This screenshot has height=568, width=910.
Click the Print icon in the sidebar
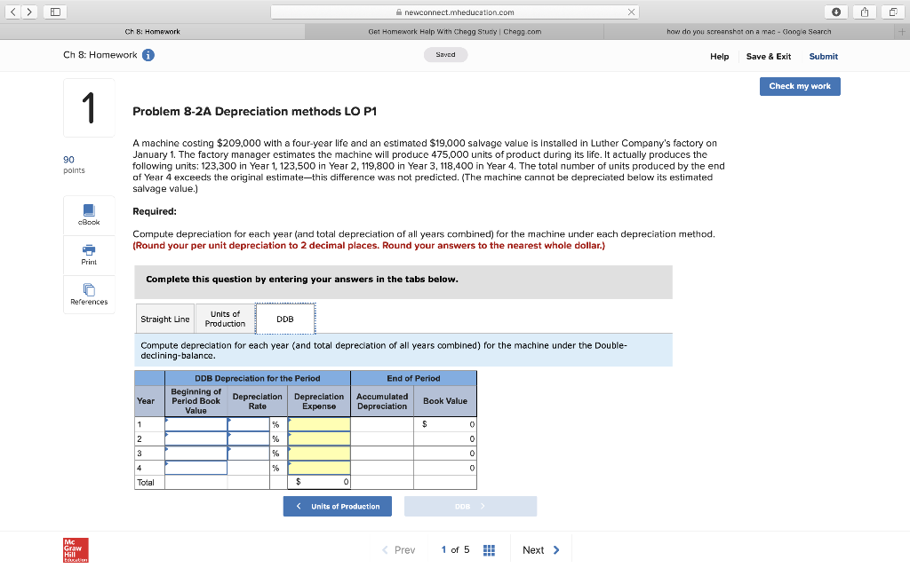pyautogui.click(x=88, y=255)
